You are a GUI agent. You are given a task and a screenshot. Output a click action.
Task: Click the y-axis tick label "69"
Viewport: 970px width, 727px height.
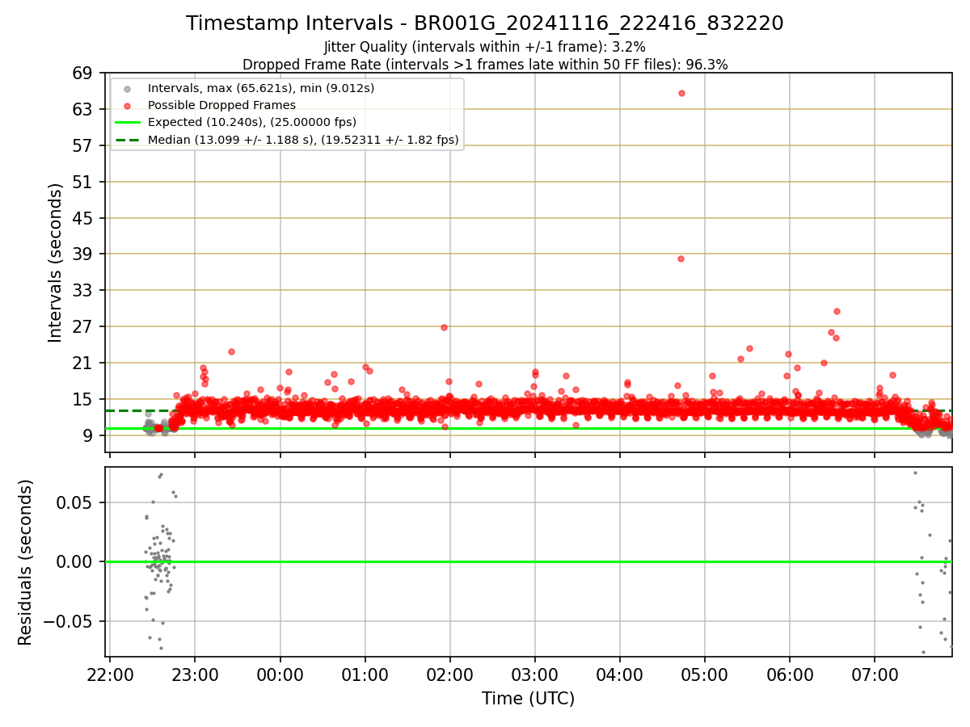pyautogui.click(x=83, y=74)
